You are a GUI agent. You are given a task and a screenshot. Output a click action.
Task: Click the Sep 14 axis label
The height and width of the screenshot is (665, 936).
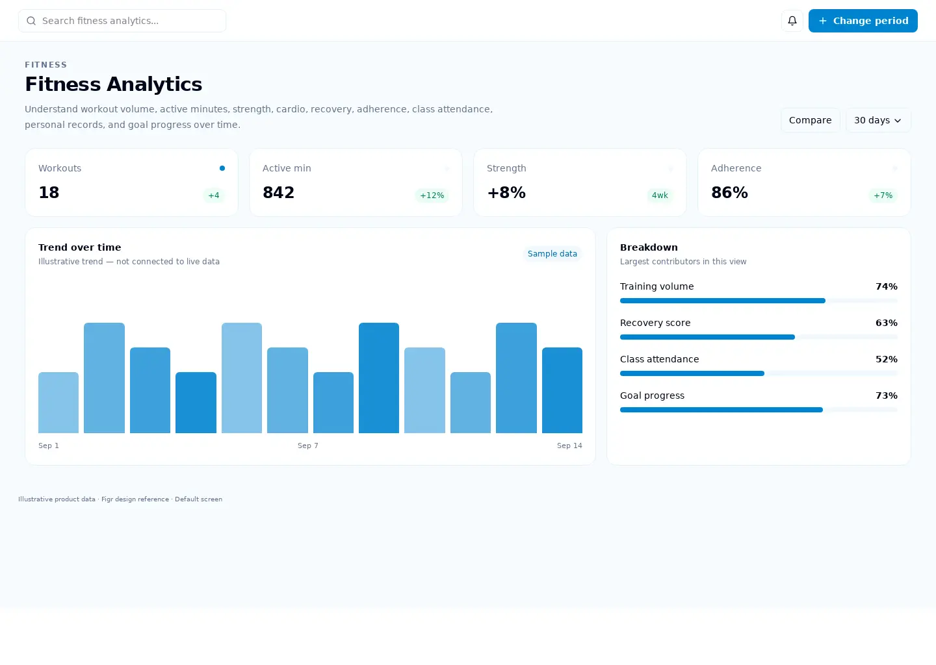pos(569,445)
